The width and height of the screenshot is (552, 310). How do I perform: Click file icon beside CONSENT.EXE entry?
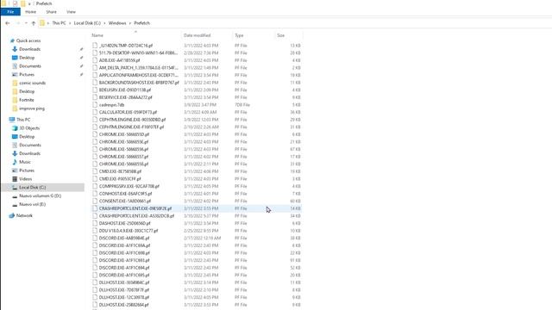coord(95,201)
